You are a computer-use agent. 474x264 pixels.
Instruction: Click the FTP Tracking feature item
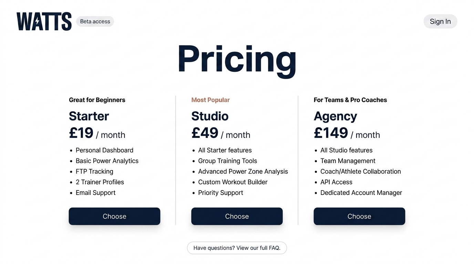(x=94, y=172)
